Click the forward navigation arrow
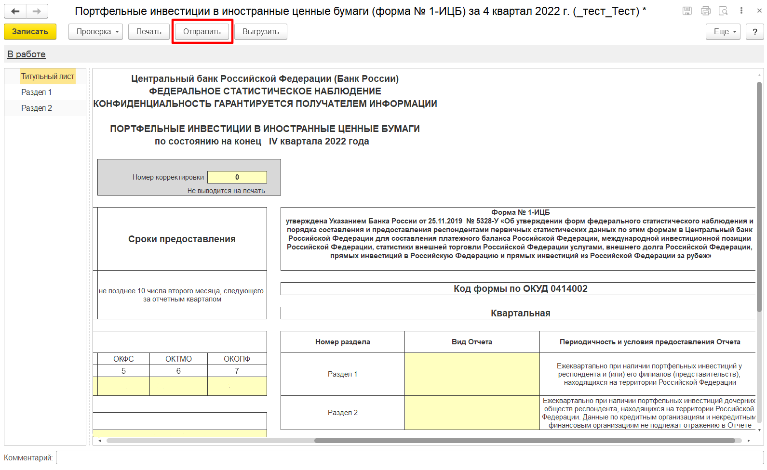 [37, 11]
